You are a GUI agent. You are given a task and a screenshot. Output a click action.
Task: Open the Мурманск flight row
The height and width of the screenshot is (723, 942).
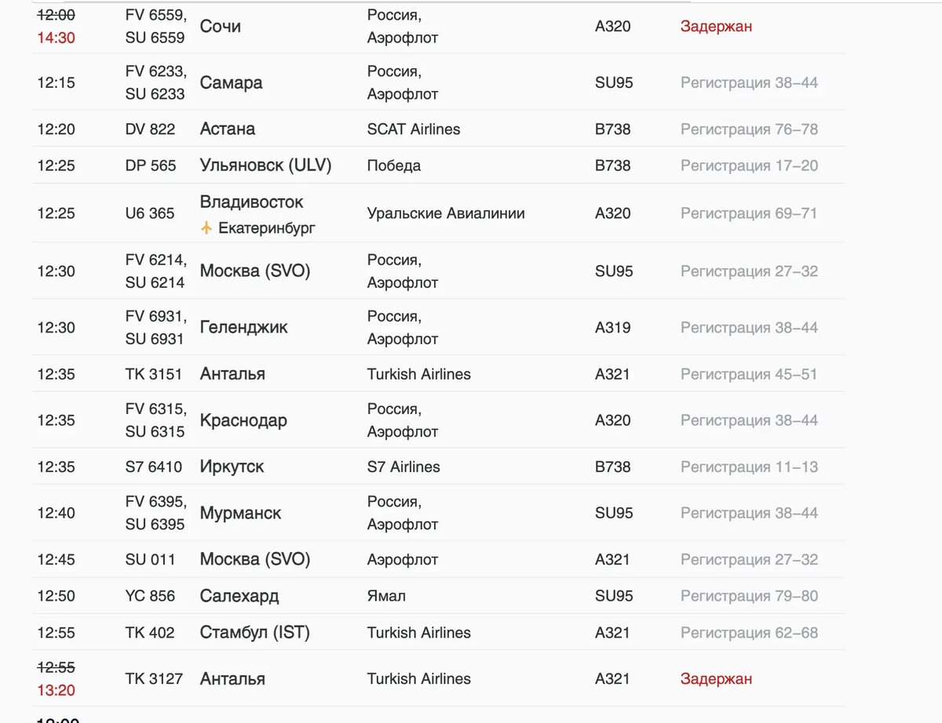(x=439, y=513)
